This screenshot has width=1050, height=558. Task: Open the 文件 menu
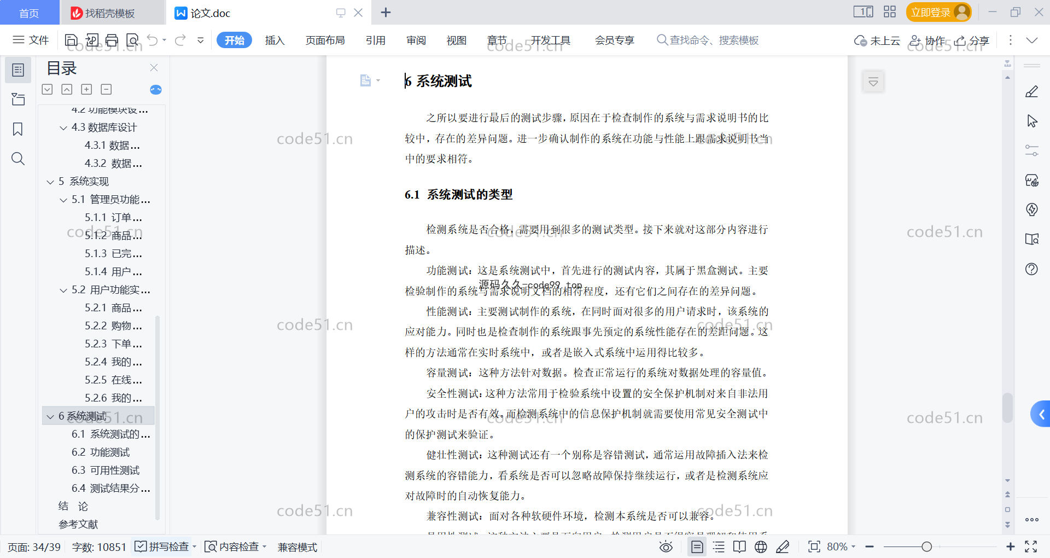pos(31,40)
